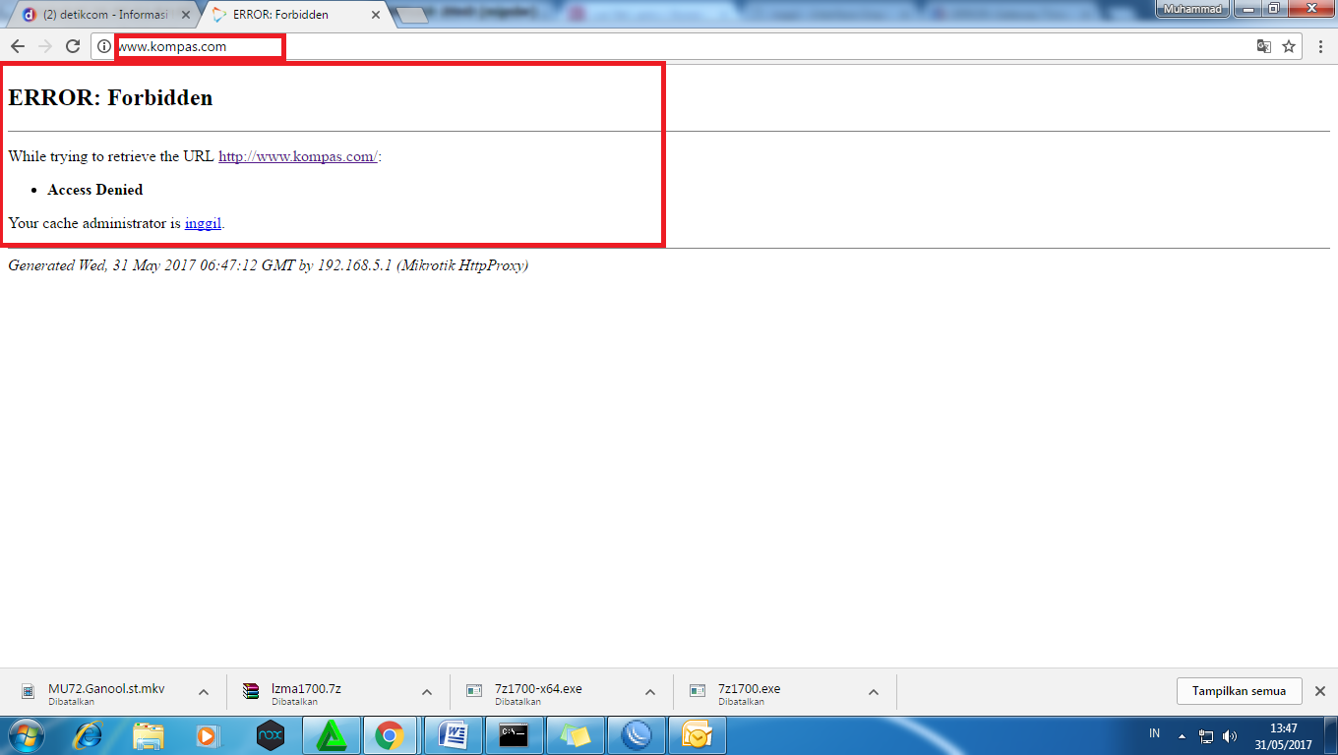This screenshot has height=755, width=1338.
Task: Click the Generated Mikrotik HttpProxy footer line
Action: (x=268, y=265)
